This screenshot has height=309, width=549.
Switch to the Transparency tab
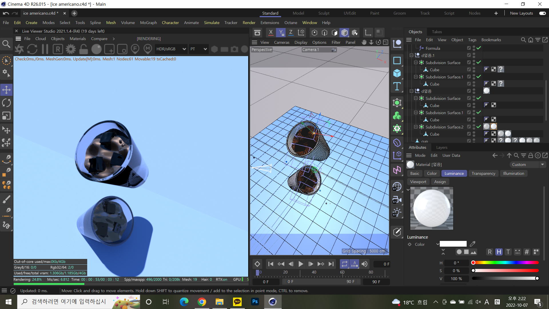(x=483, y=173)
